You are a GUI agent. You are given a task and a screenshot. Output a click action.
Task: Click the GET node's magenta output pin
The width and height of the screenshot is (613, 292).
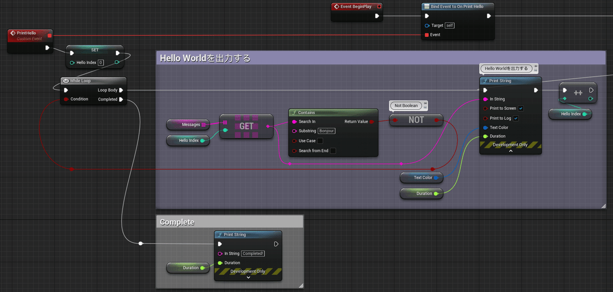click(268, 126)
